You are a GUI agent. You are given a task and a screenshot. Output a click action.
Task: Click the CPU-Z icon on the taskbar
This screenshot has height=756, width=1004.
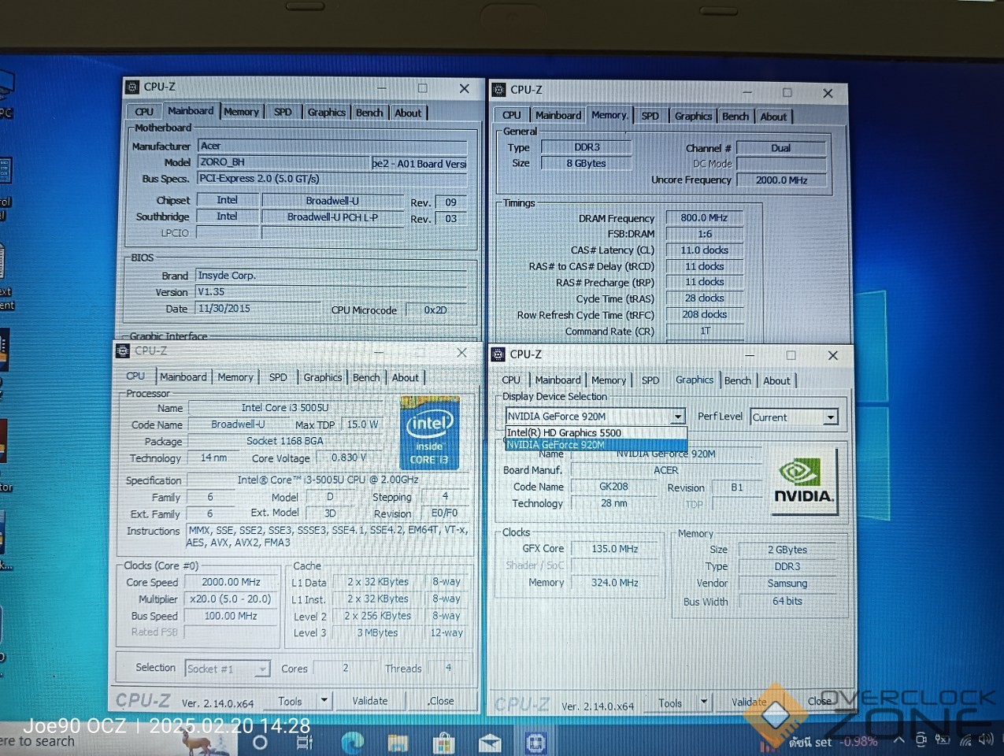536,743
